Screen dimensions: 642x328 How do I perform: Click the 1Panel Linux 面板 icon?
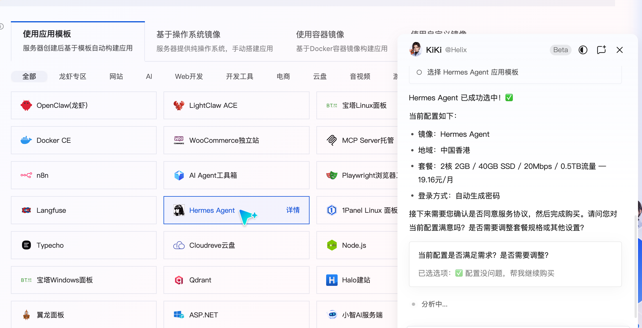pyautogui.click(x=332, y=210)
